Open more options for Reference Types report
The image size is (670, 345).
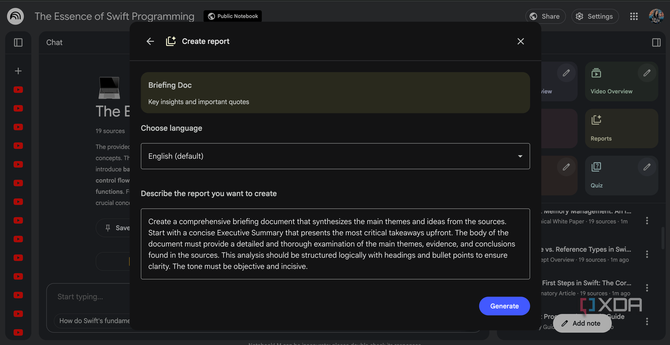[x=647, y=254]
